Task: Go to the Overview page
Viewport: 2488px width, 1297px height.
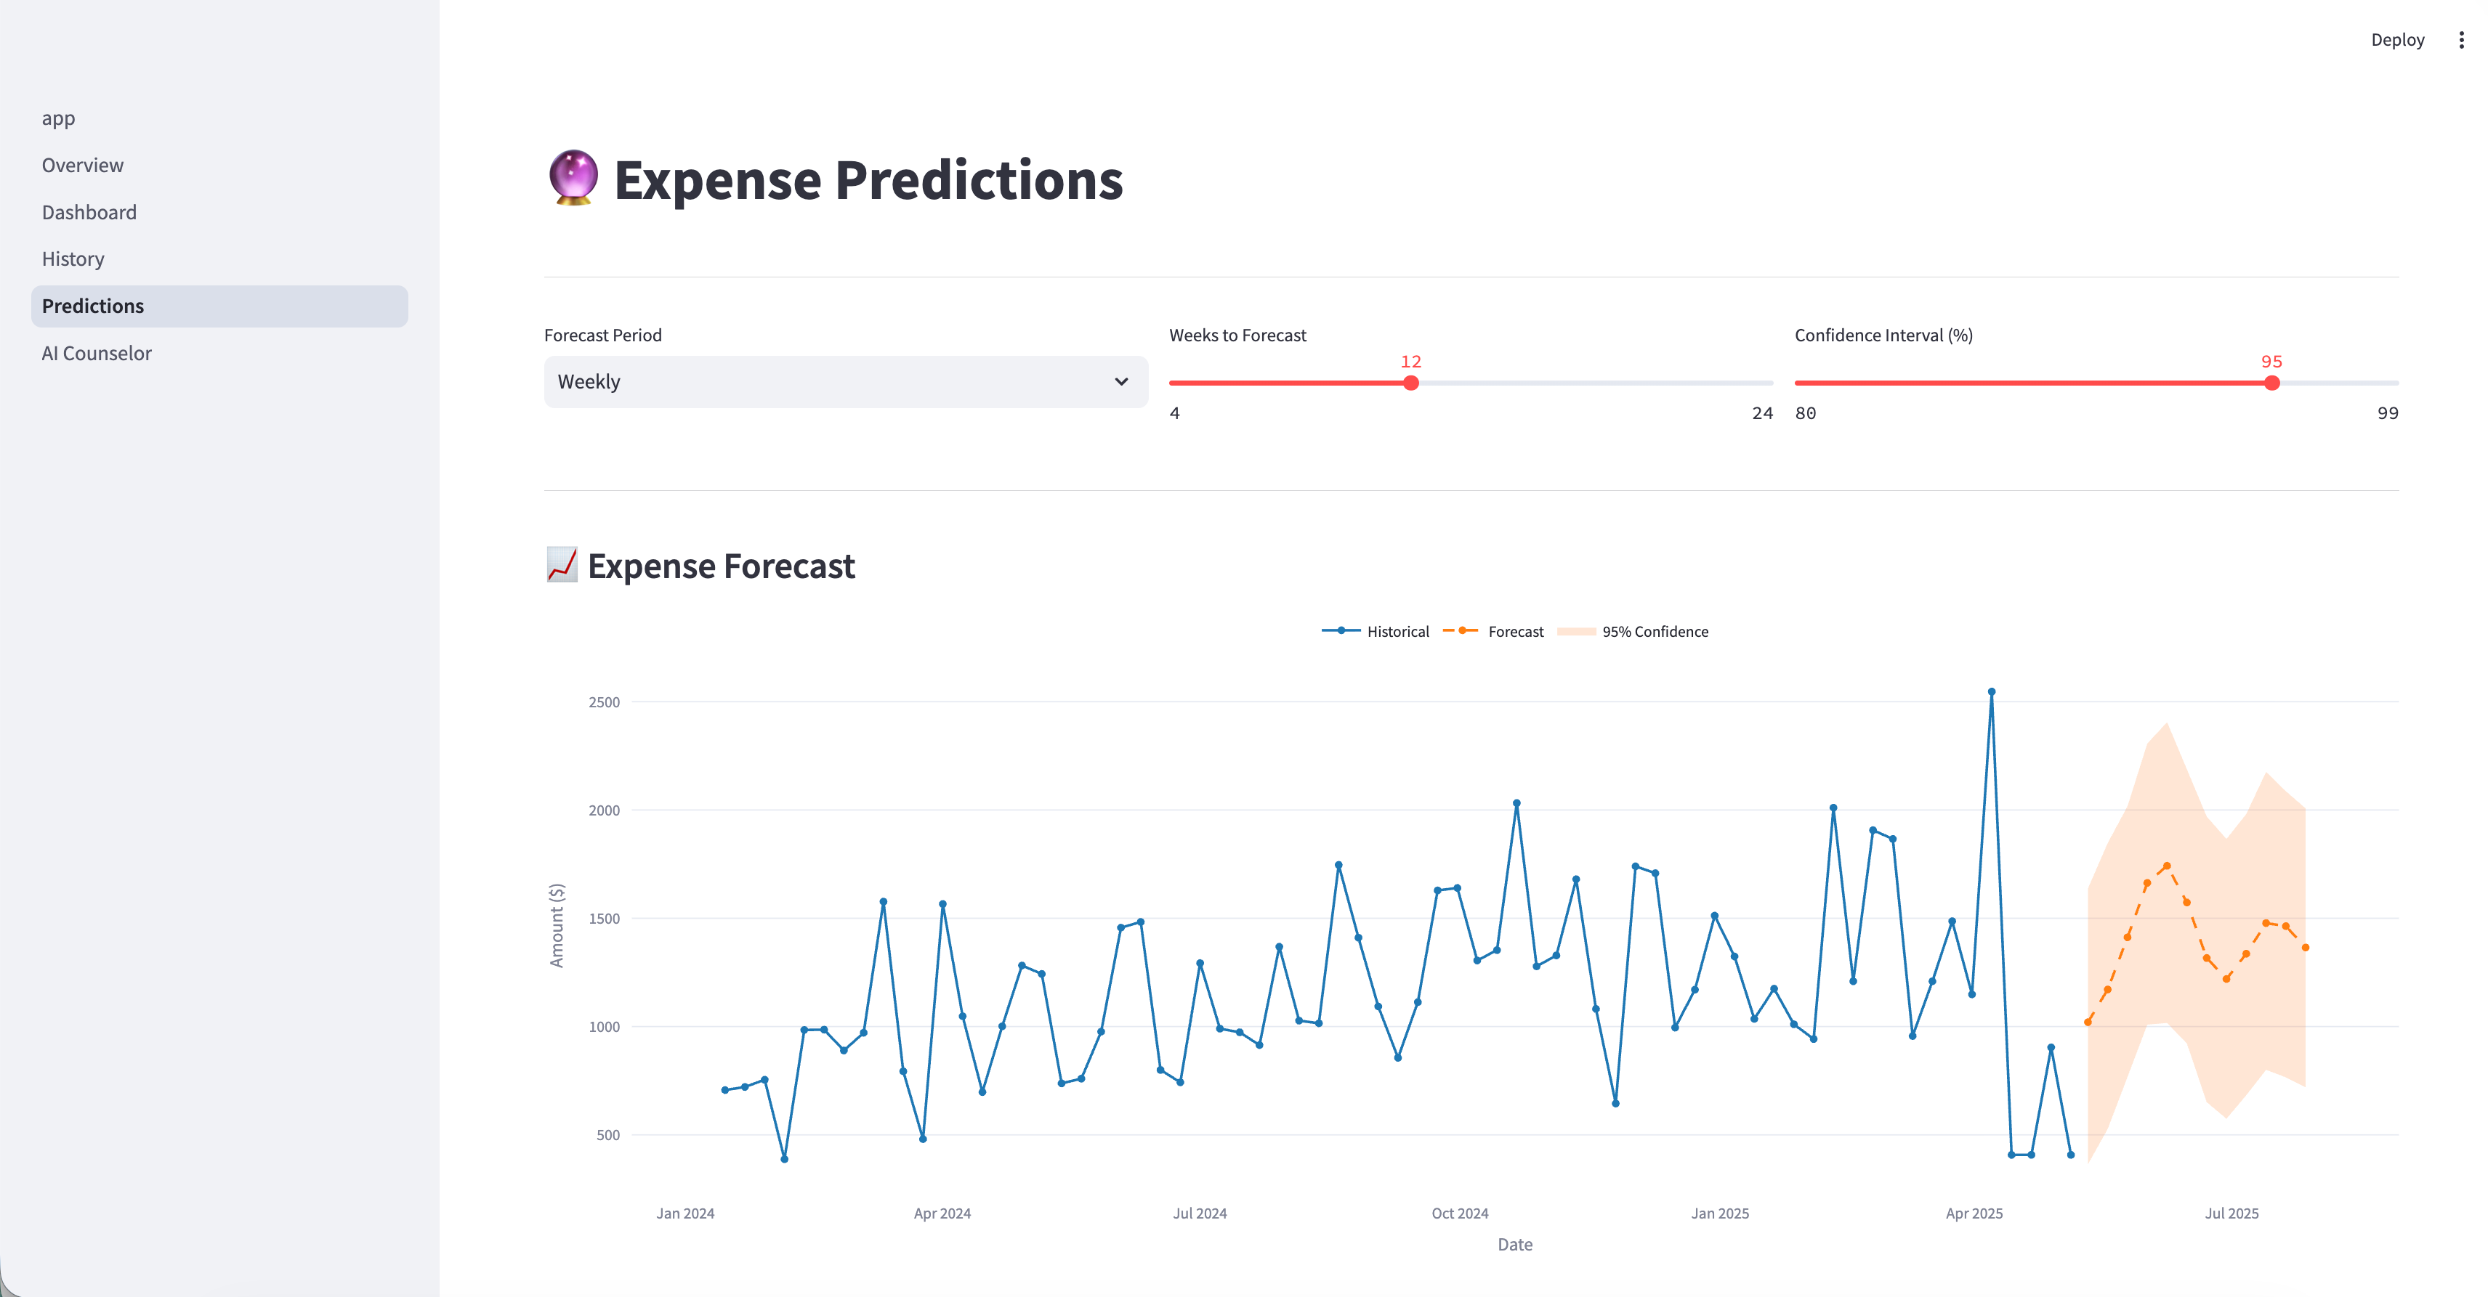Action: pyautogui.click(x=83, y=165)
